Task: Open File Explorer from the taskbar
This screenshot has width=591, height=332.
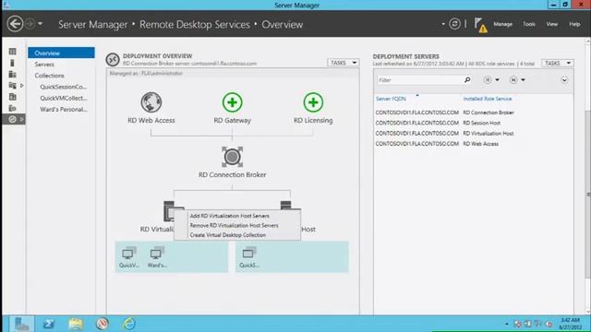Action: pyautogui.click(x=76, y=324)
